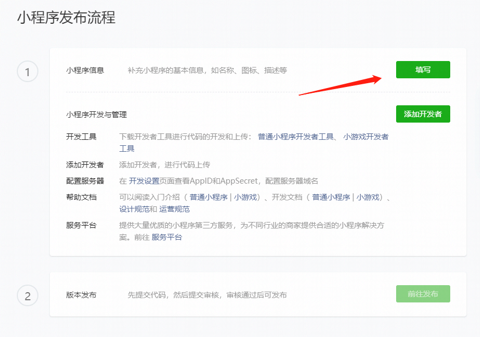The height and width of the screenshot is (337, 480).
Task: Click the step 2 circle indicator
Action: point(28,296)
